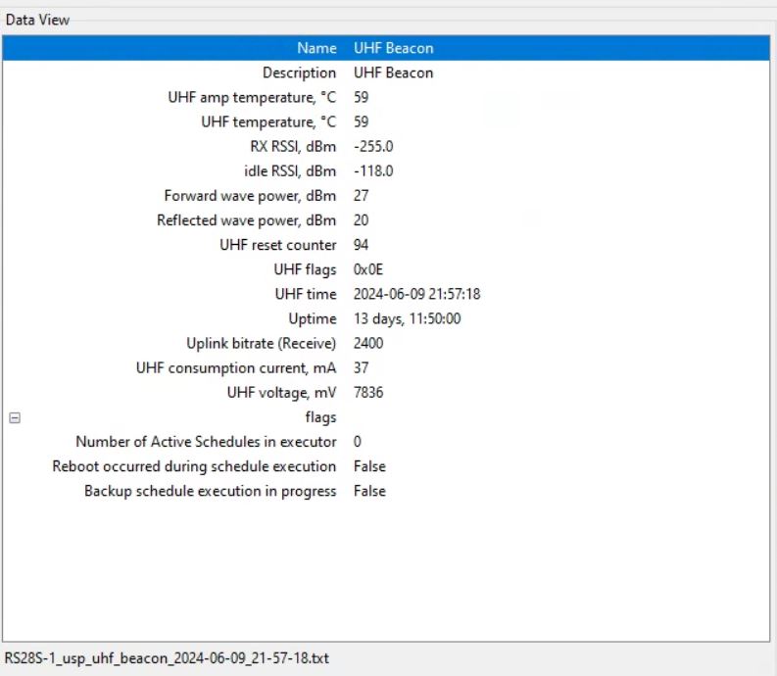This screenshot has height=676, width=777.
Task: Click the UHF voltage, mV row
Action: pos(281,392)
